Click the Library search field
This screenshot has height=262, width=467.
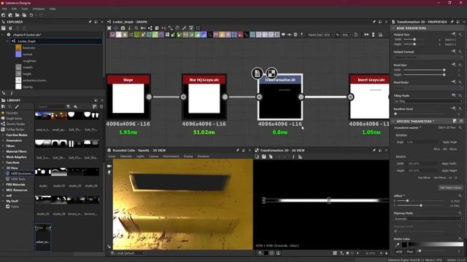click(51, 107)
